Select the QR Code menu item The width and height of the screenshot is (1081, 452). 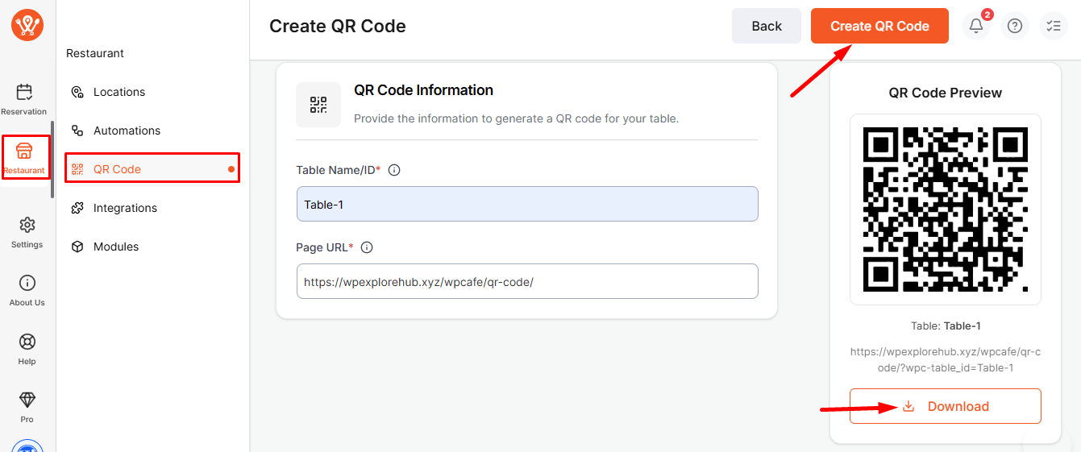coord(117,169)
